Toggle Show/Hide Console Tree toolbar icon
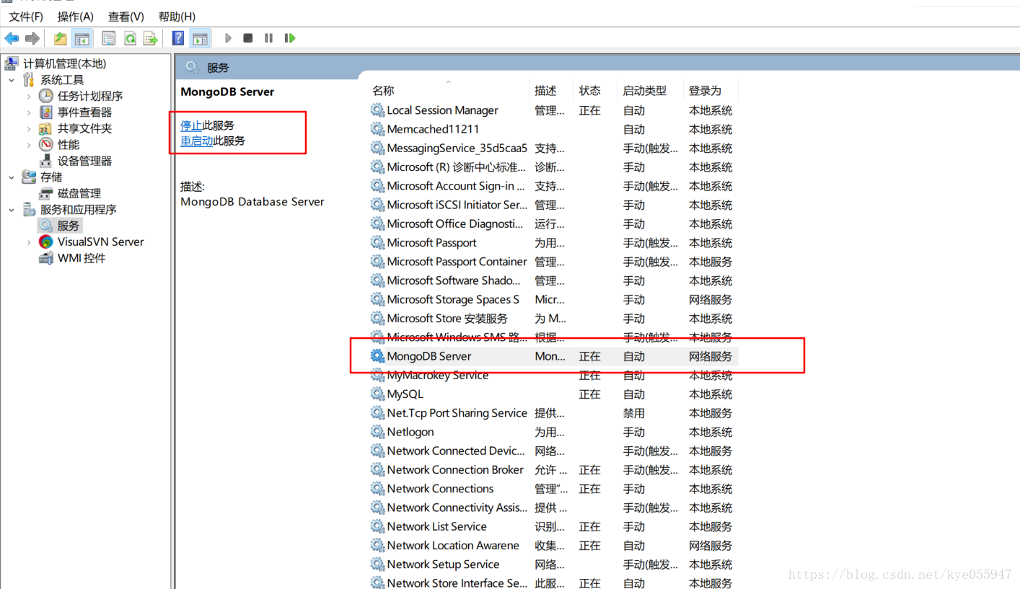Image resolution: width=1020 pixels, height=589 pixels. (x=82, y=38)
